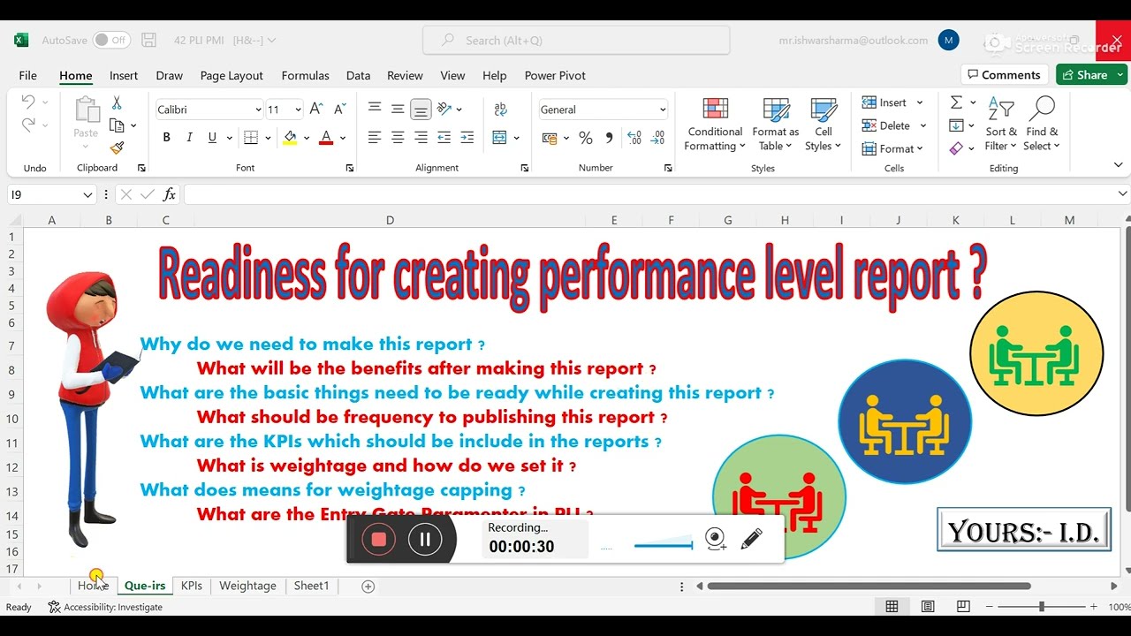Click the Cut scissors icon
1131x636 pixels.
pos(117,103)
